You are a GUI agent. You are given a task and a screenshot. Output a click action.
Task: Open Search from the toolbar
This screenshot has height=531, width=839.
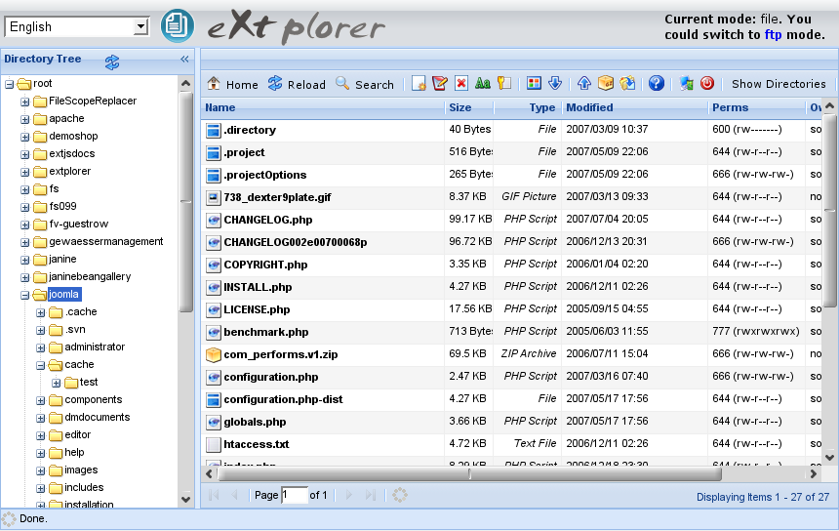point(365,84)
